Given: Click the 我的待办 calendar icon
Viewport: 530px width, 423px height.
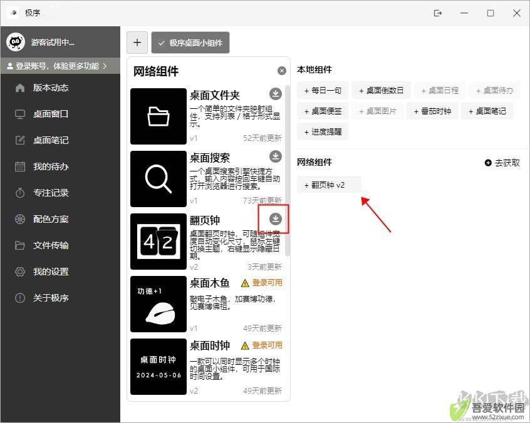Looking at the screenshot, I should pos(20,166).
